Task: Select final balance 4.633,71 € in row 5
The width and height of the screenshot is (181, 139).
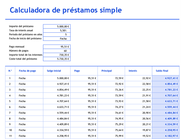Action: coord(166,101)
